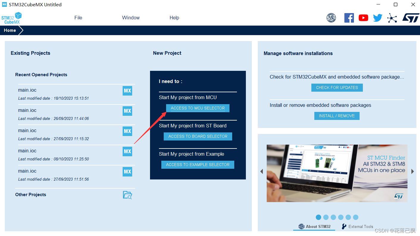Screen dimensions: 420x236
Task: Click MX icon for main.ioc modified 26/09/2023
Action: 127,111
